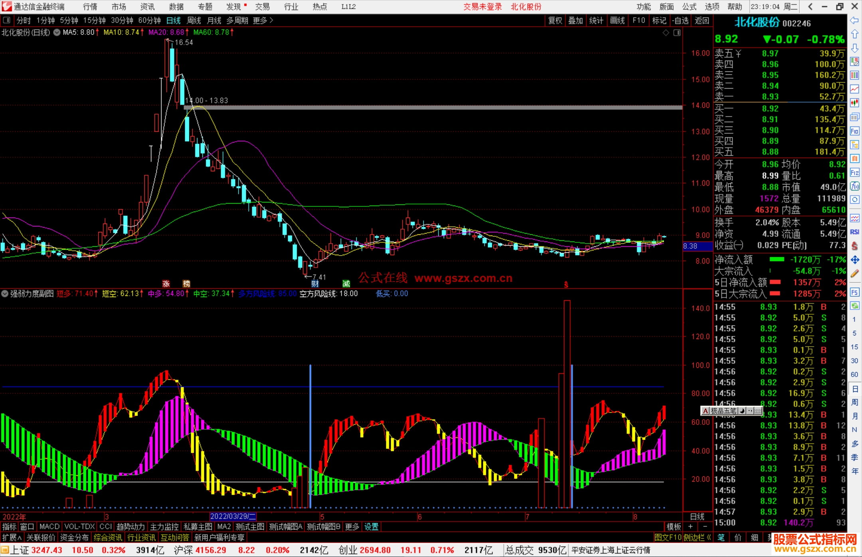Click the 净流入额 green flow bar
Screen dimensions: 862x557
point(777,260)
